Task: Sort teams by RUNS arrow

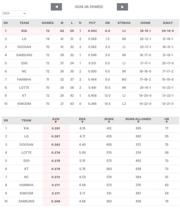Action: pyautogui.click(x=109, y=122)
